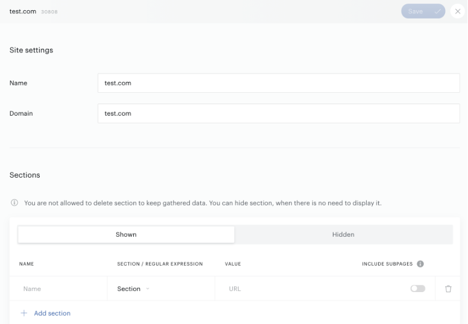468x324 pixels.
Task: Click the SECTION / REGULAR EXPRESSION column header
Action: click(x=160, y=264)
